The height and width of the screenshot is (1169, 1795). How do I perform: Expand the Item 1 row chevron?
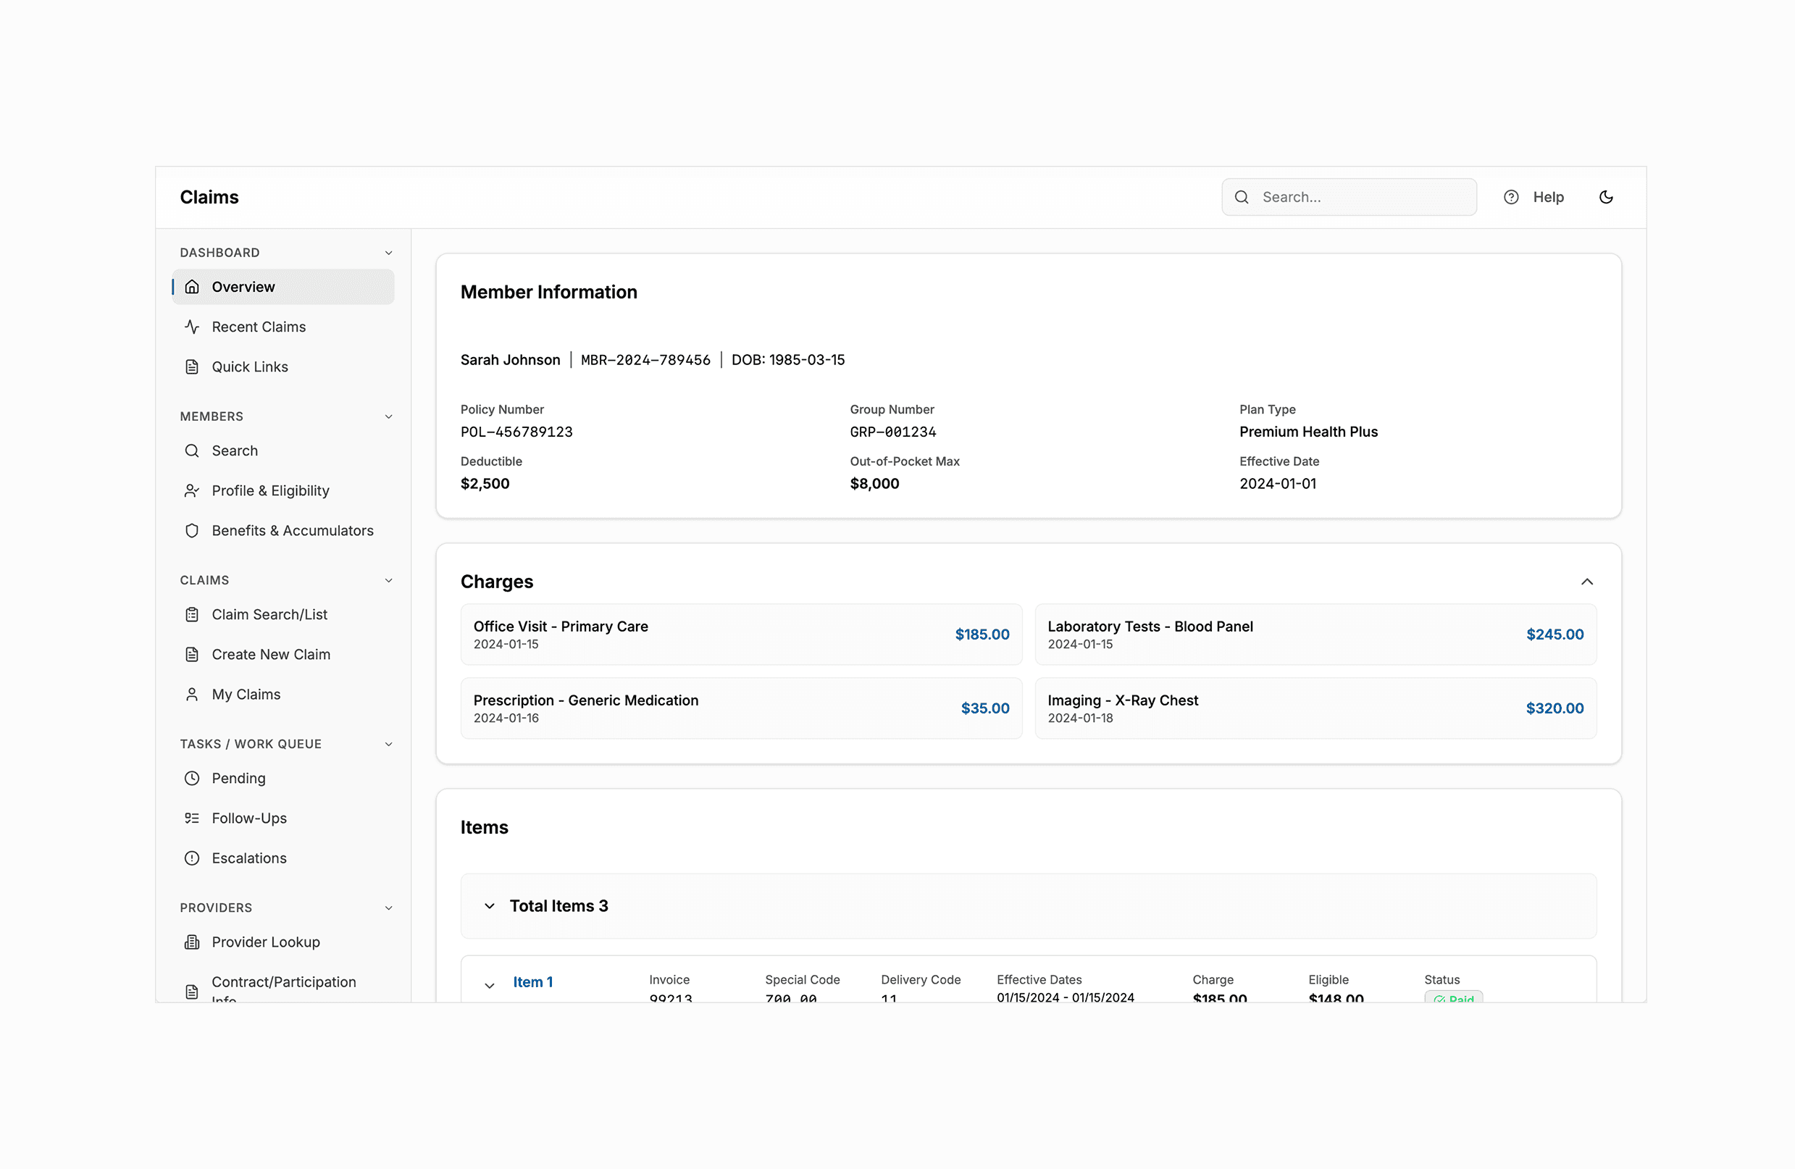coord(490,985)
